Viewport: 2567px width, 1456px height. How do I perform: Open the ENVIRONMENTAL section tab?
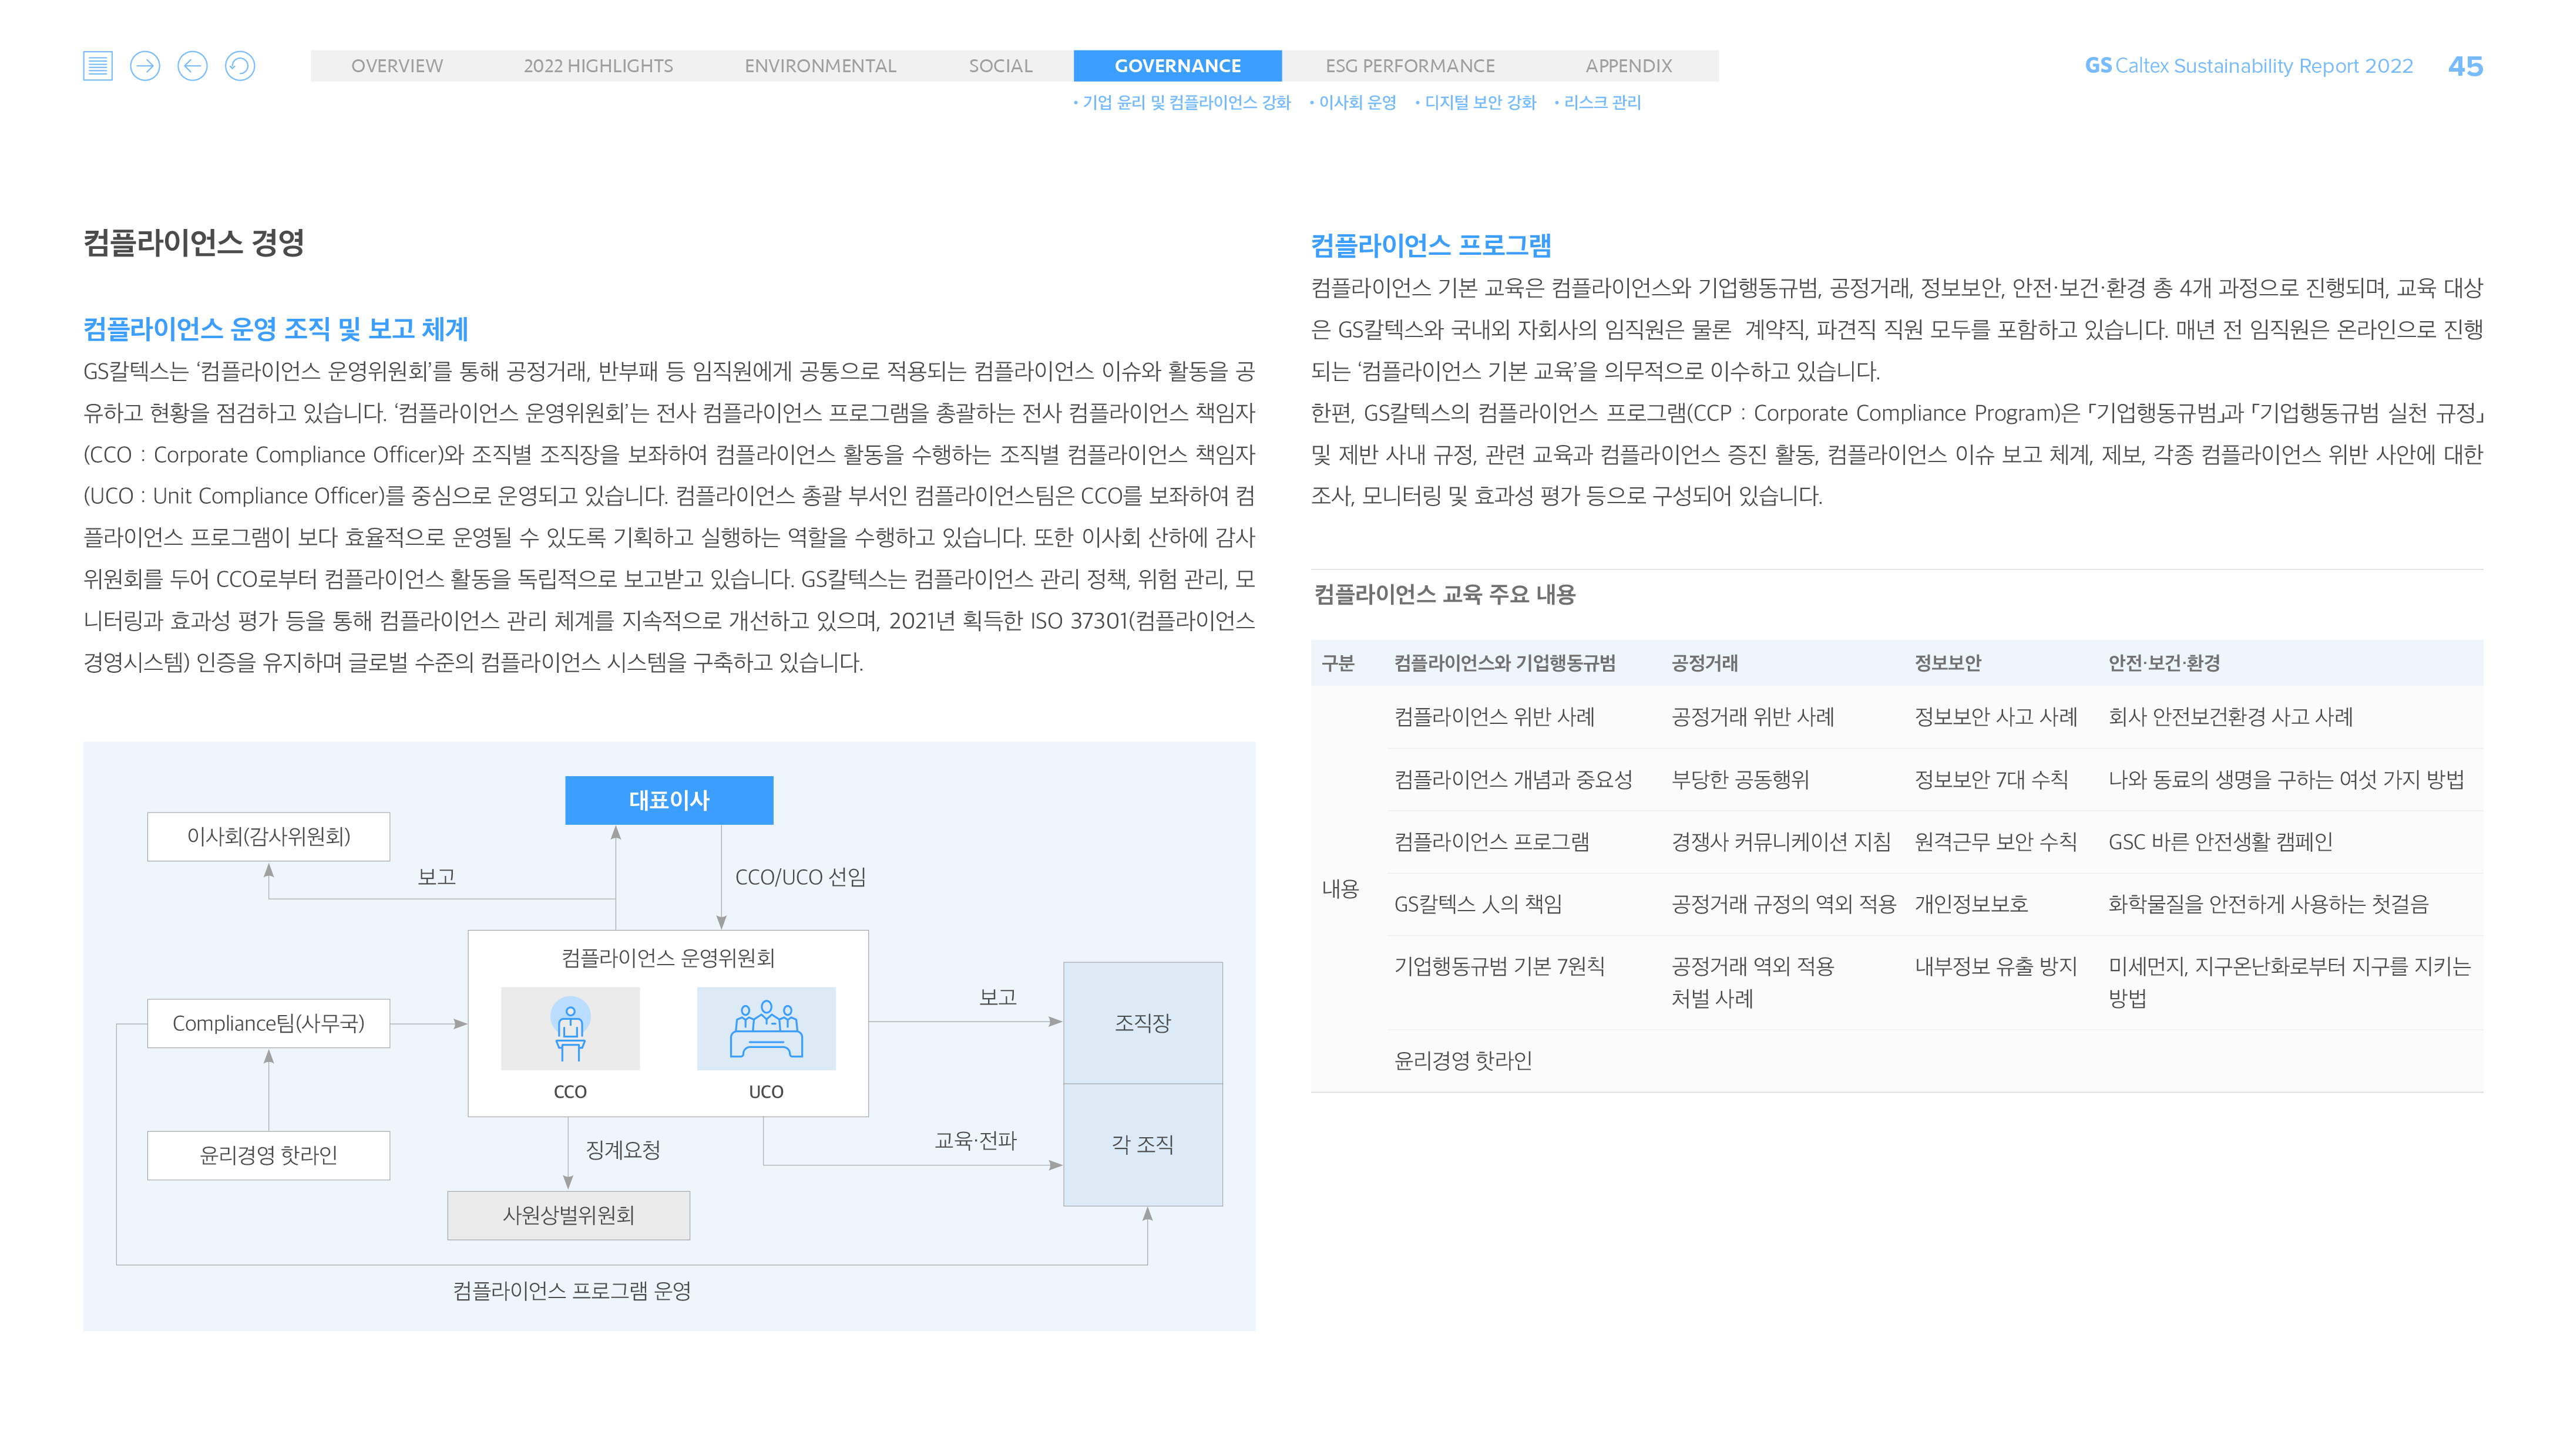[x=819, y=66]
